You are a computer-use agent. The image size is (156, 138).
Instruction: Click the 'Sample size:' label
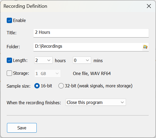[18, 86]
